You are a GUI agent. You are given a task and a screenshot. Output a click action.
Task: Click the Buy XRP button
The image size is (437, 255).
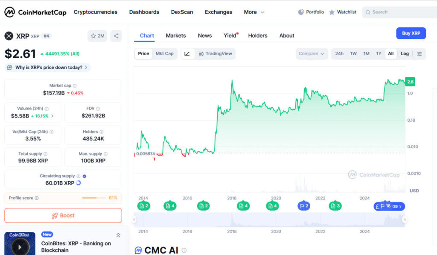tap(411, 33)
